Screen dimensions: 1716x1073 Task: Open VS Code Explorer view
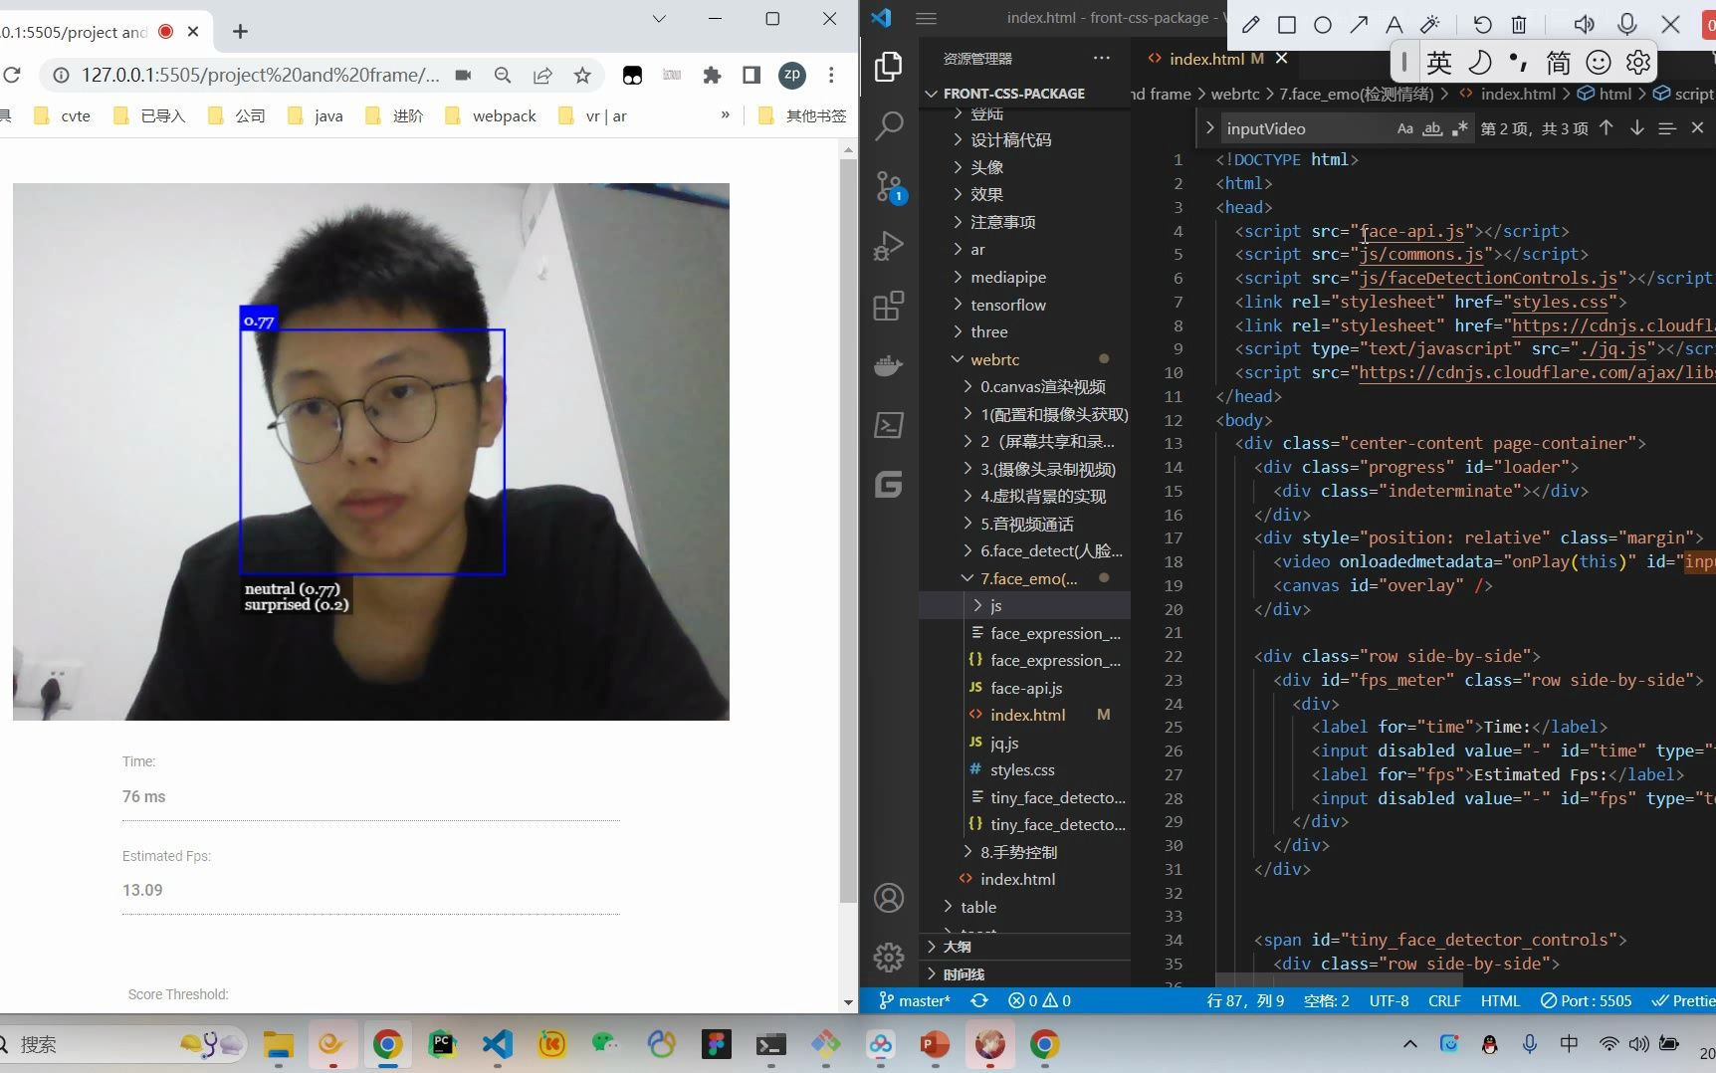pos(888,67)
